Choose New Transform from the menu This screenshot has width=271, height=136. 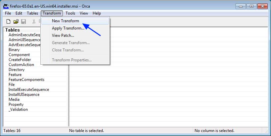point(75,21)
